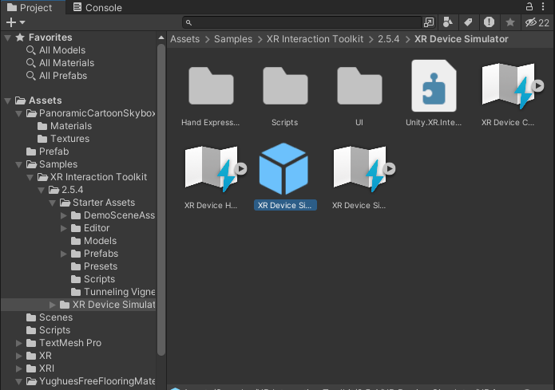The width and height of the screenshot is (555, 390).
Task: Click the Save search star icon
Action: (510, 22)
